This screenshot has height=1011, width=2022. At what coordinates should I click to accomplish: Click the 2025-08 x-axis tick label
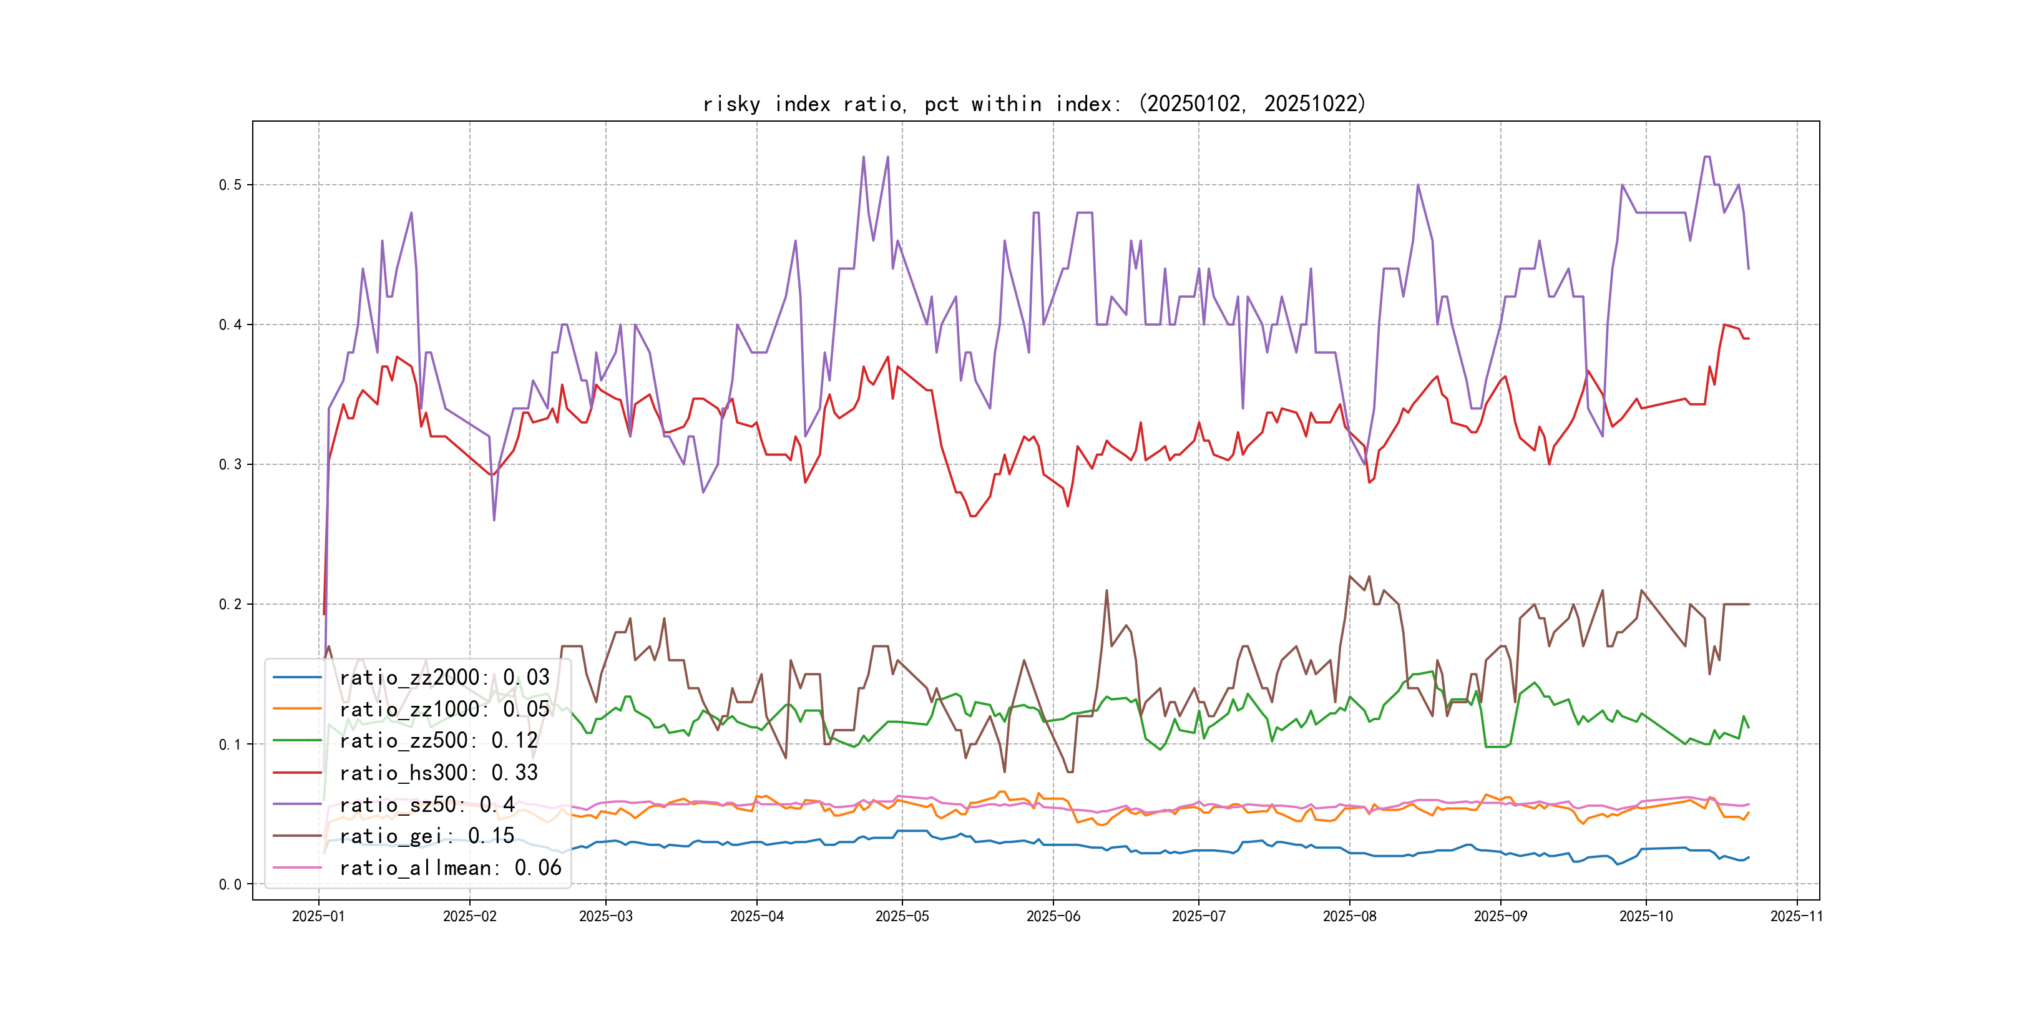pyautogui.click(x=1349, y=916)
